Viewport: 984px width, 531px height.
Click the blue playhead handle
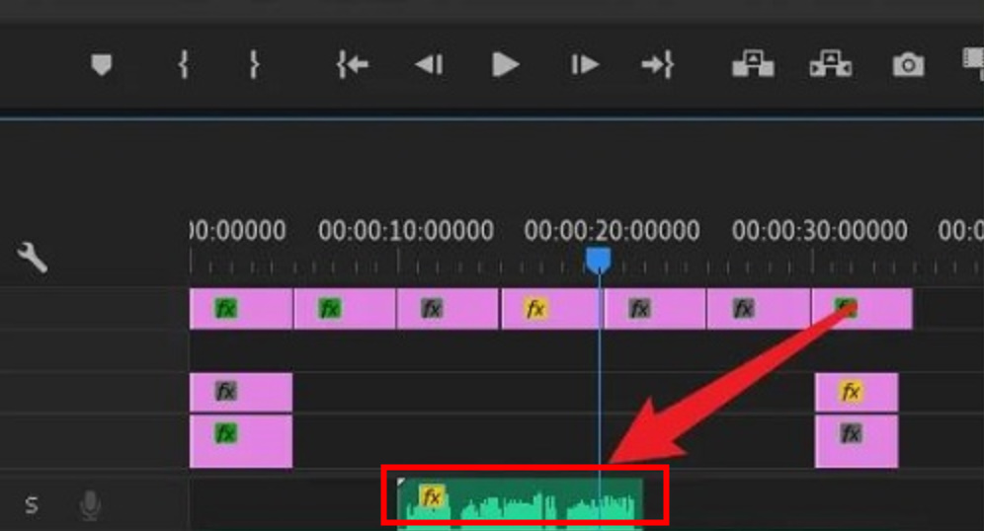point(598,260)
